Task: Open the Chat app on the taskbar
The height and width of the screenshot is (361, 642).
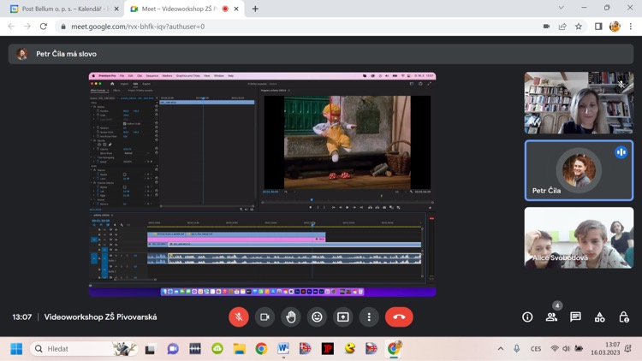Action: [173, 349]
